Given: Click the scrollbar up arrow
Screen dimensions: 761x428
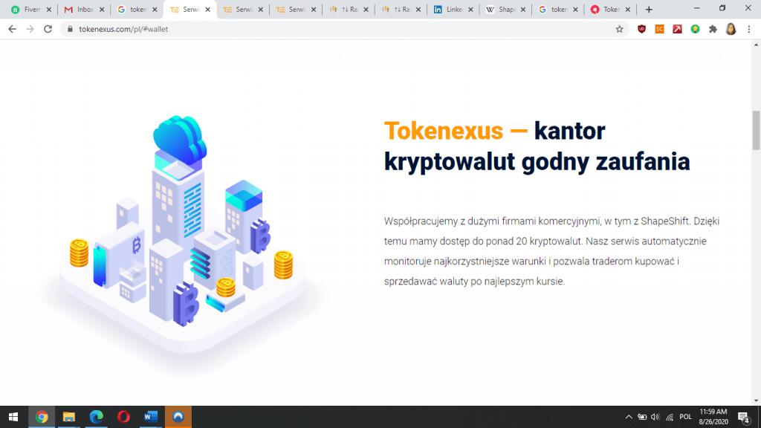Looking at the screenshot, I should tap(756, 45).
